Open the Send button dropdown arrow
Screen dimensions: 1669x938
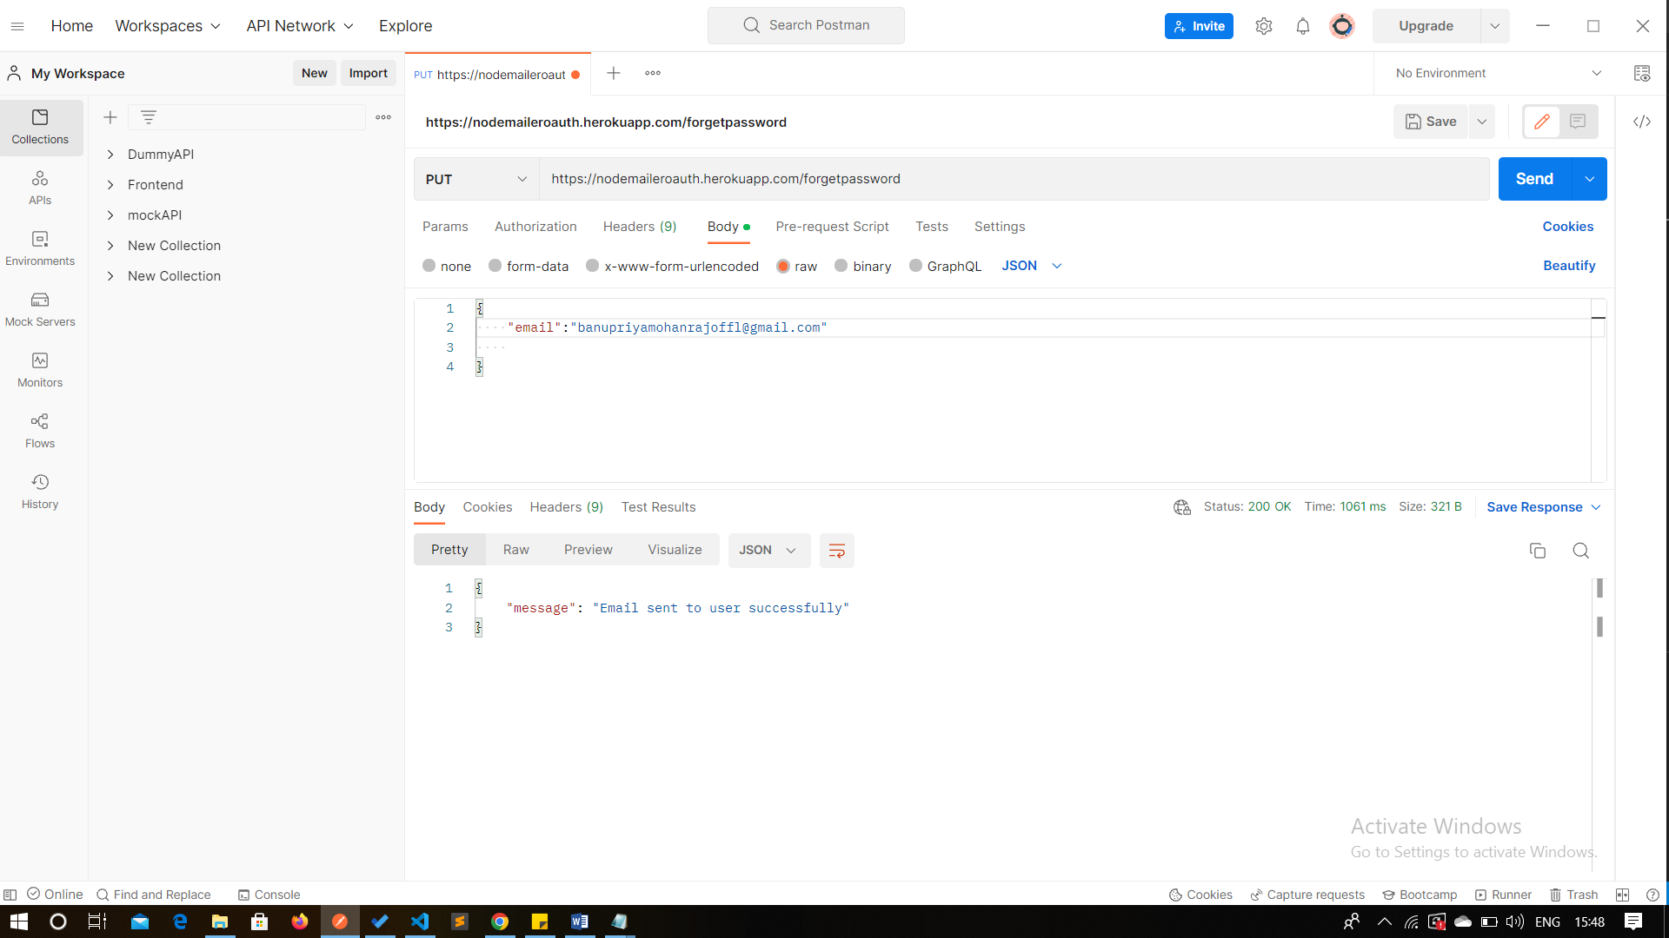point(1590,179)
